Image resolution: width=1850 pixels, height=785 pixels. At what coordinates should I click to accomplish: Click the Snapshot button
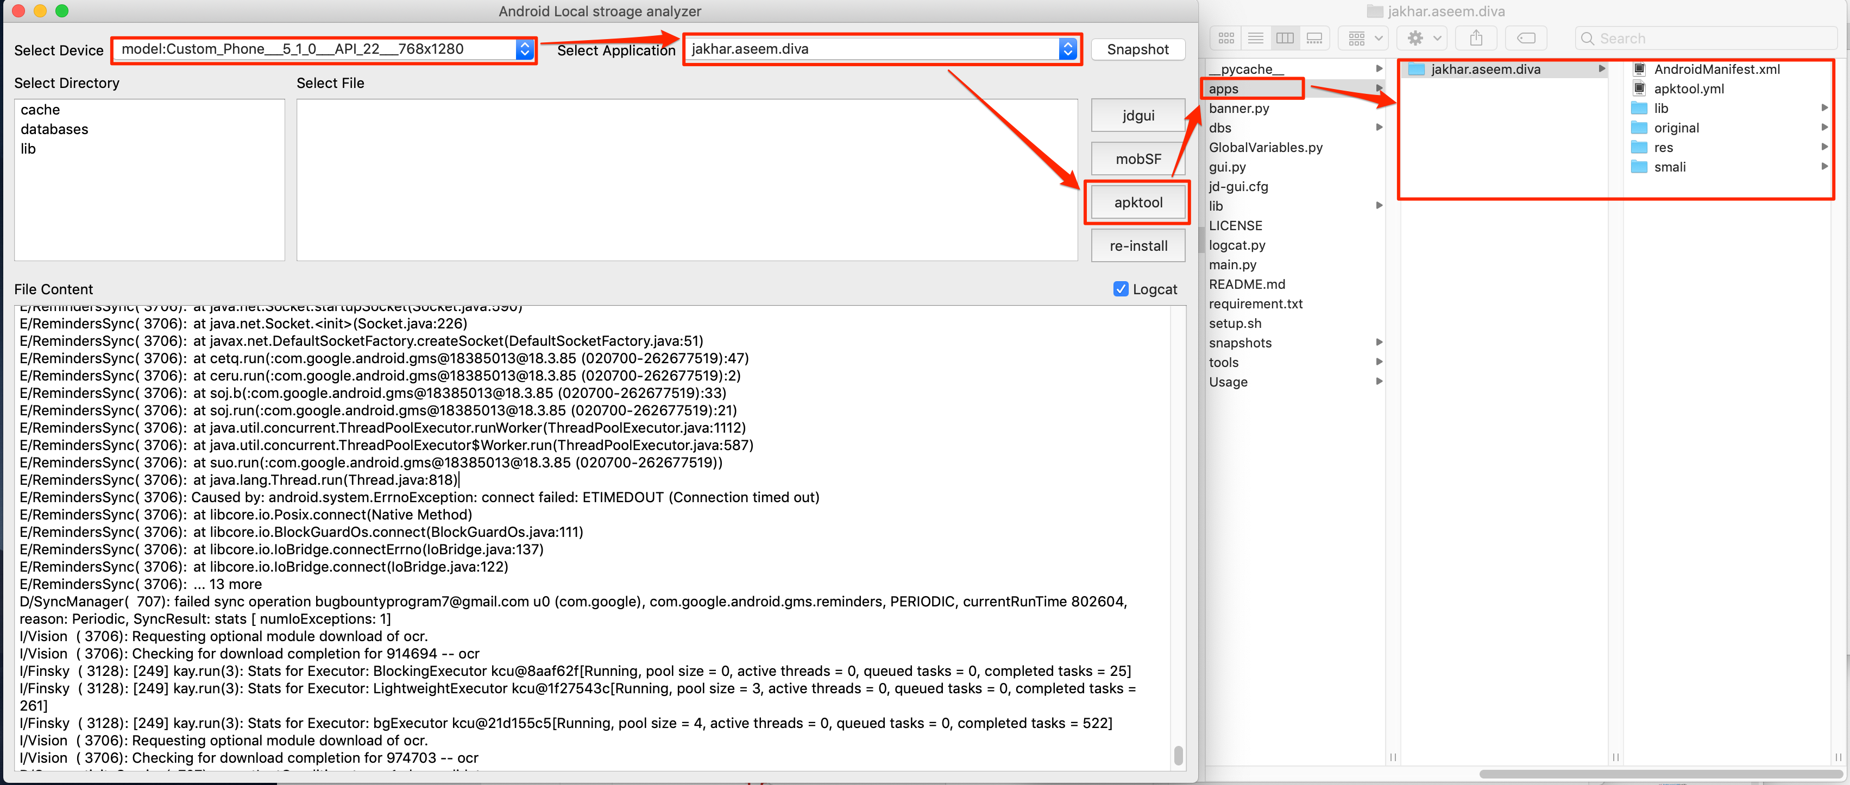pyautogui.click(x=1137, y=49)
